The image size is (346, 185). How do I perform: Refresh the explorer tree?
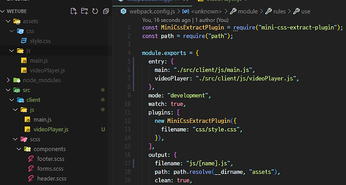tap(95, 11)
